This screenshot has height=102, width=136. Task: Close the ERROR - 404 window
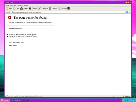click(x=130, y=3)
